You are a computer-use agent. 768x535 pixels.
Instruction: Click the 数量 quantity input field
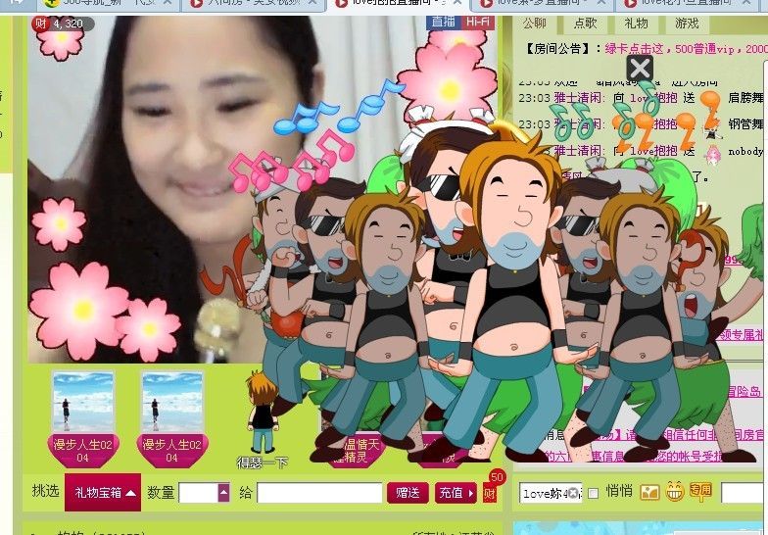pyautogui.click(x=199, y=493)
